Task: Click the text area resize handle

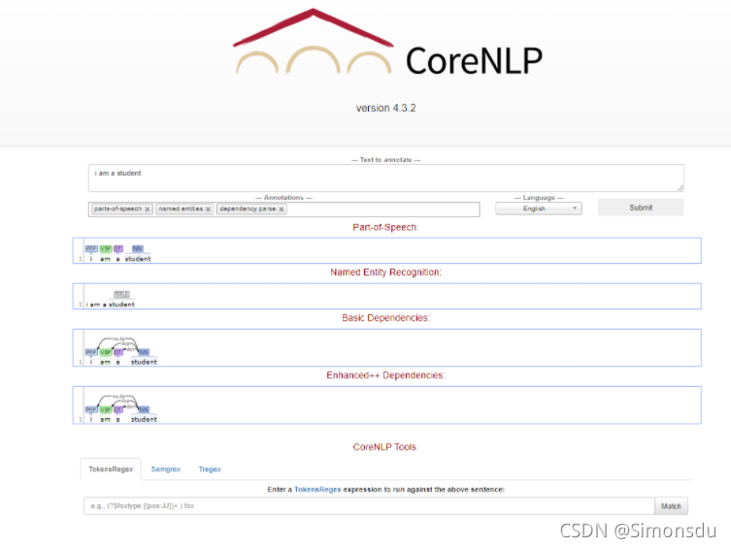Action: (681, 188)
